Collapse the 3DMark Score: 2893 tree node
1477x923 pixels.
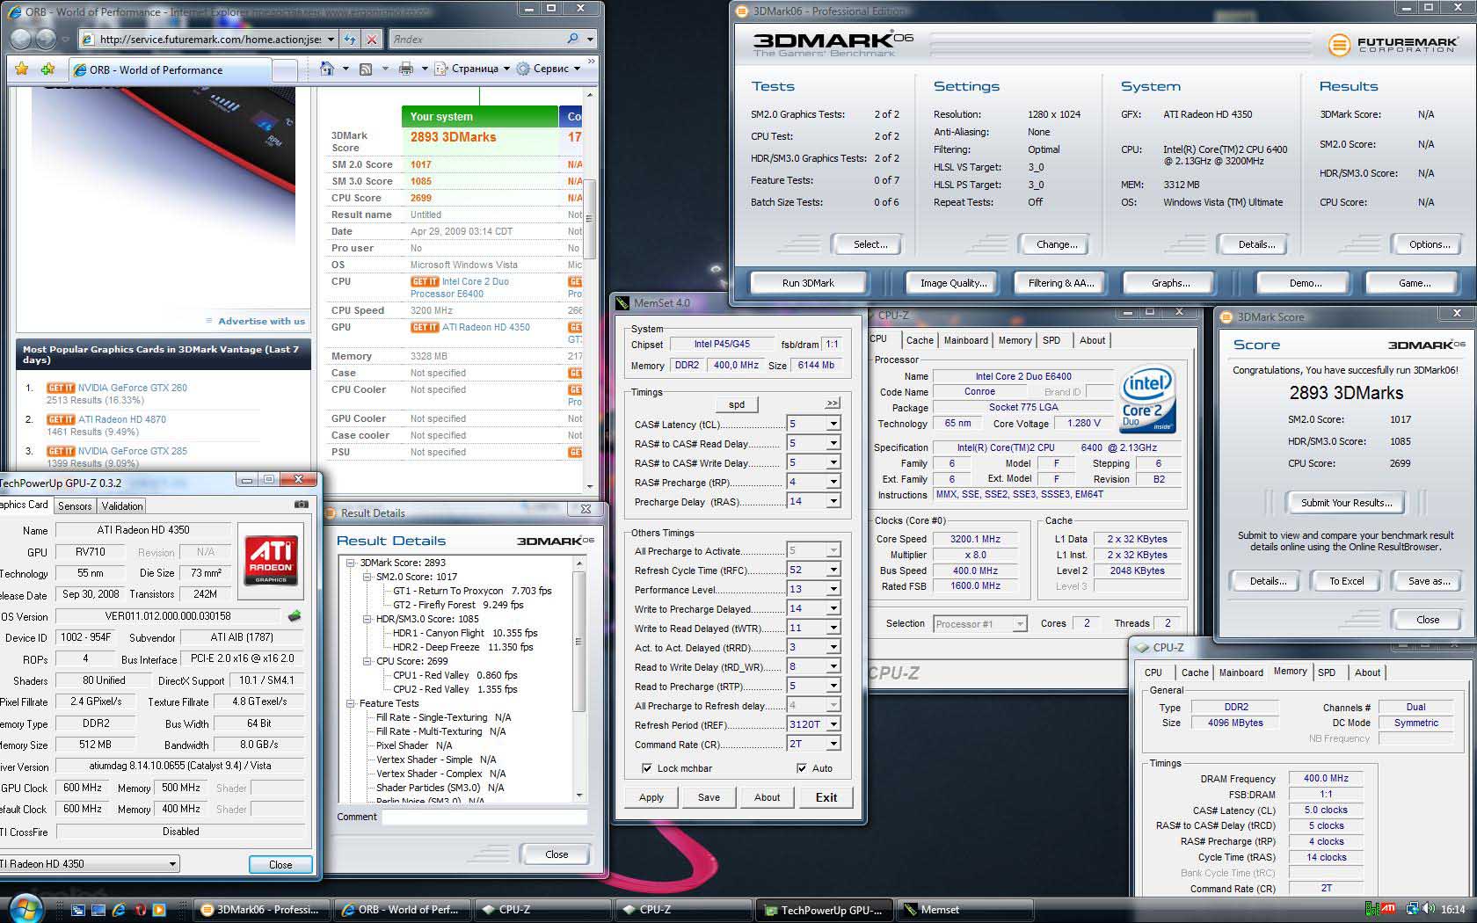350,563
